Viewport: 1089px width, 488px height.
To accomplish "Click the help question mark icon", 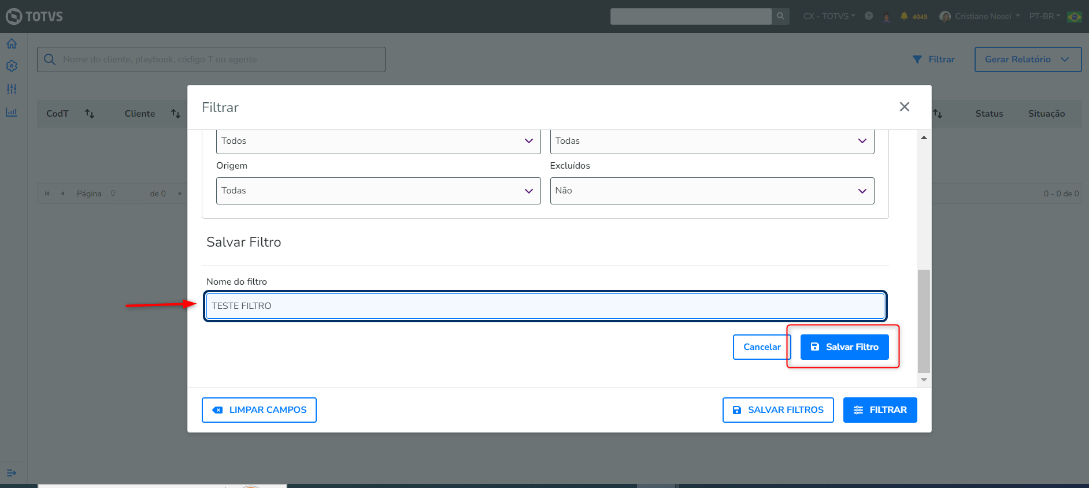I will pos(869,16).
